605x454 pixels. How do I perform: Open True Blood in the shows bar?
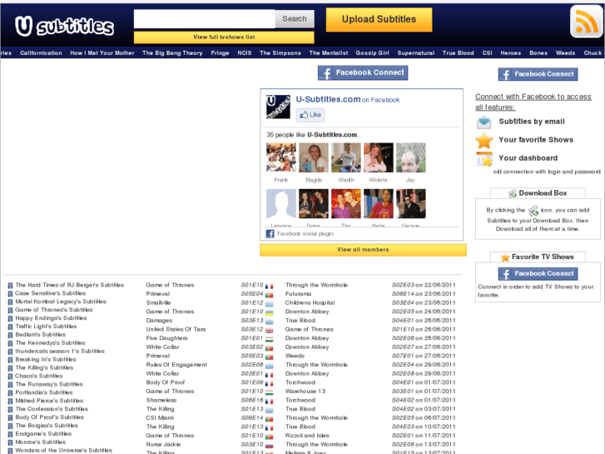pyautogui.click(x=458, y=53)
